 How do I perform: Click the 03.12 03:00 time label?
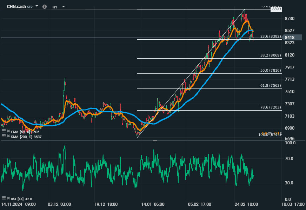(x=59, y=204)
